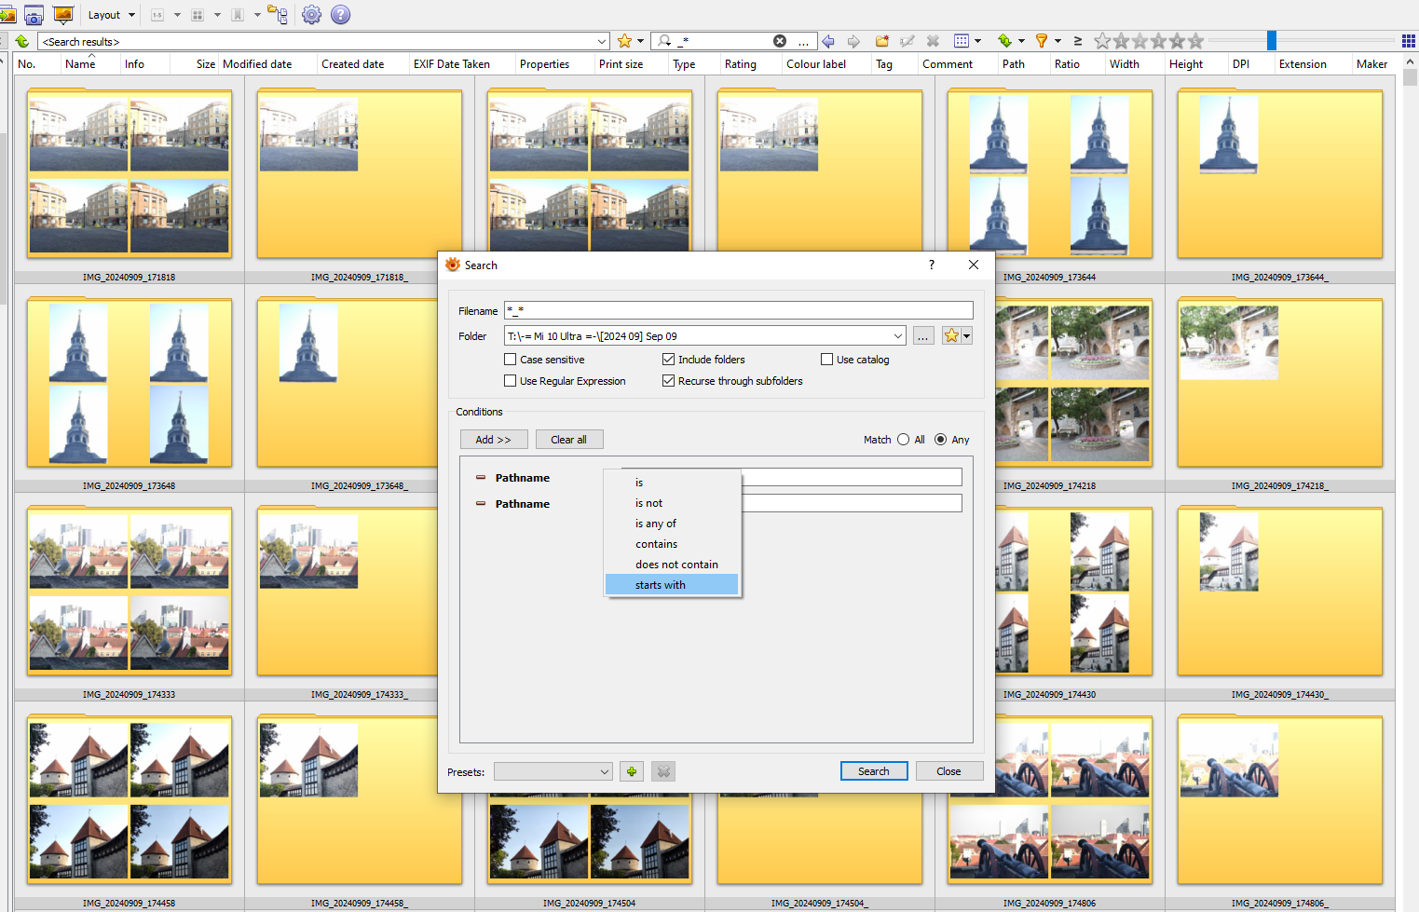1419x912 pixels.
Task: Click the folder tree toolbar icon
Action: 278,15
